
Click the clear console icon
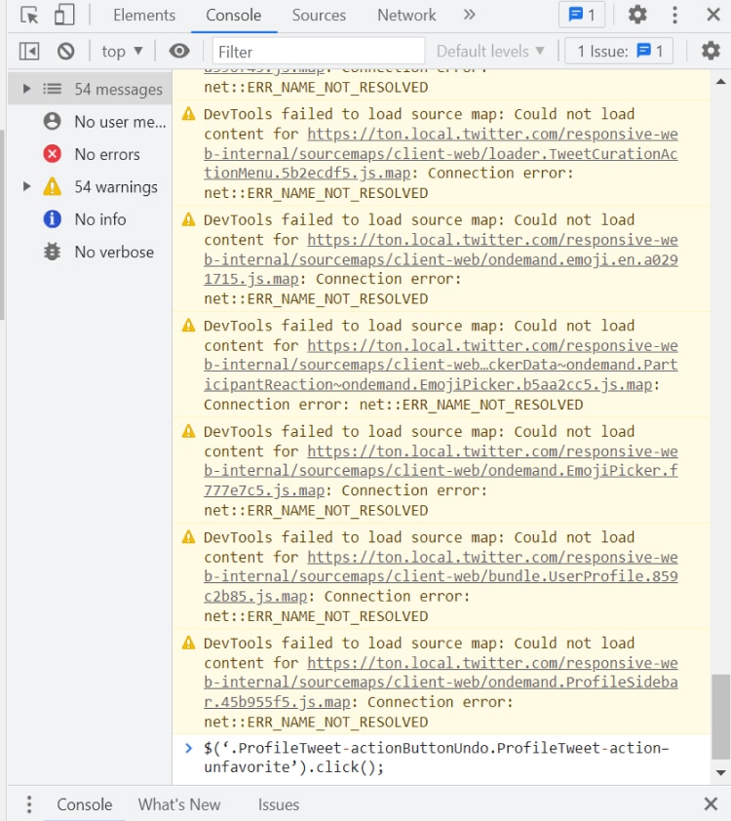(x=65, y=51)
